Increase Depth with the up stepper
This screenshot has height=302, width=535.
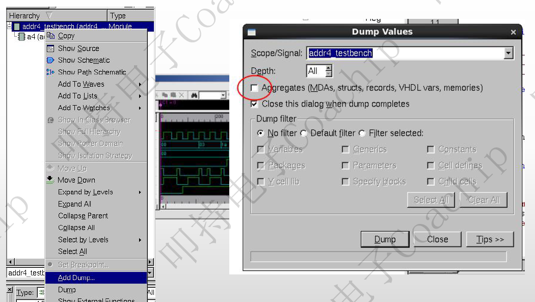pyautogui.click(x=329, y=68)
